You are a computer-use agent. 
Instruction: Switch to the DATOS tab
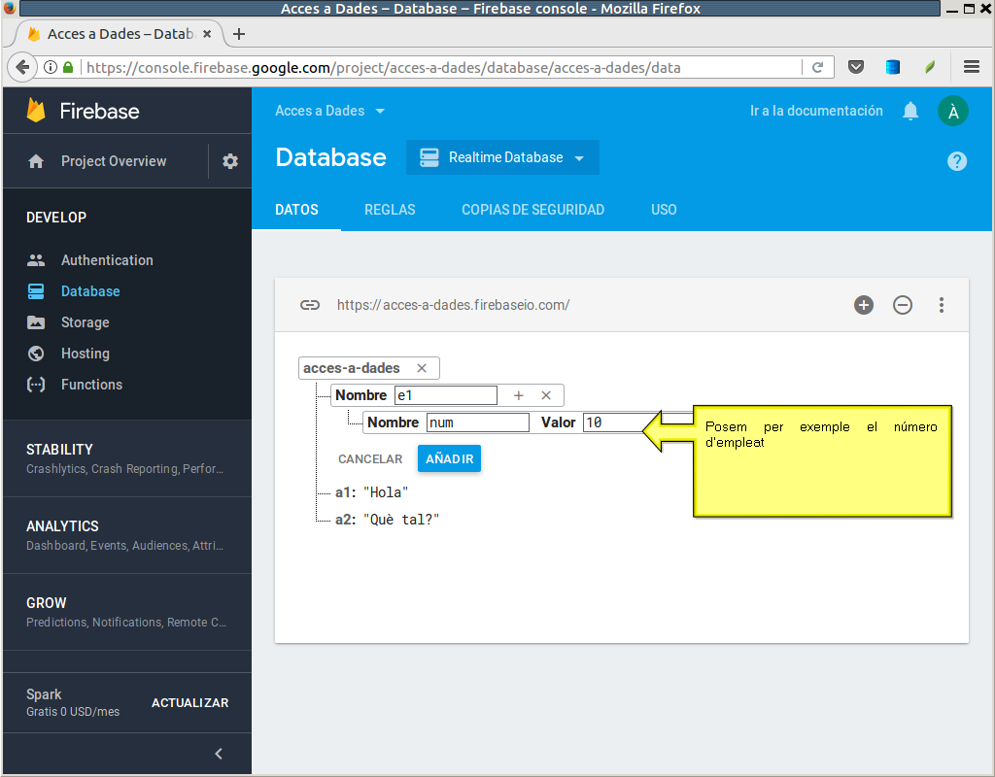(x=296, y=210)
